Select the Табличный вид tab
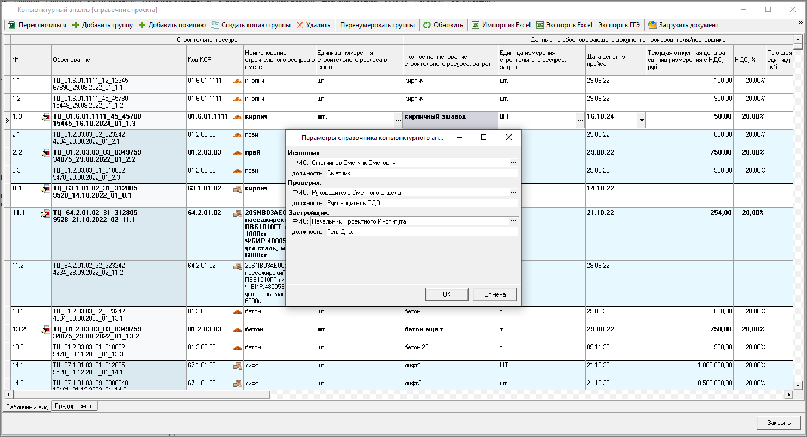This screenshot has height=437, width=807. [x=27, y=407]
